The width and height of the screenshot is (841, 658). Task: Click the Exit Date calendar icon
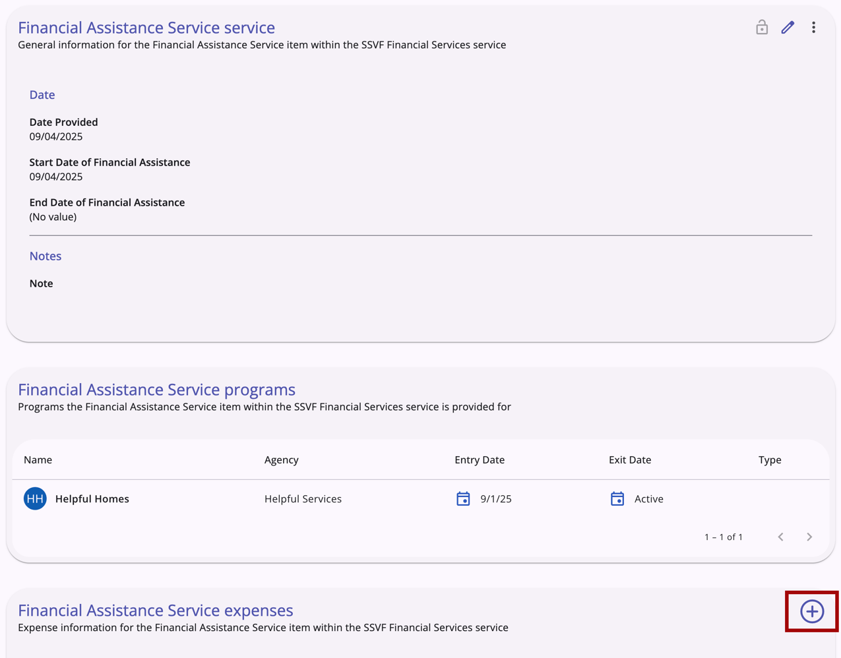point(617,498)
